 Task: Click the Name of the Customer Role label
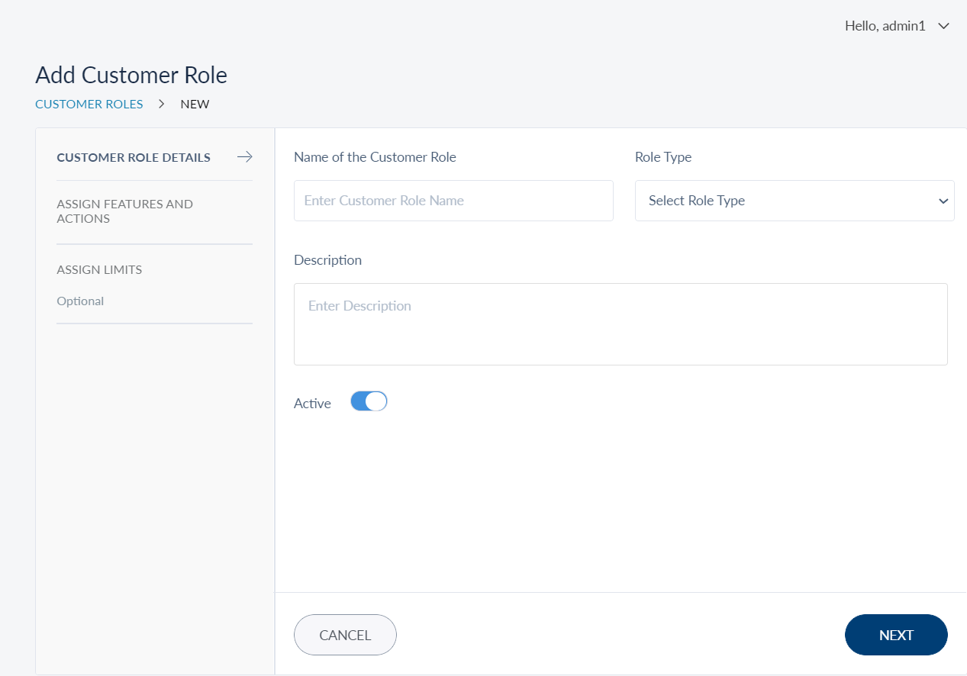click(375, 157)
